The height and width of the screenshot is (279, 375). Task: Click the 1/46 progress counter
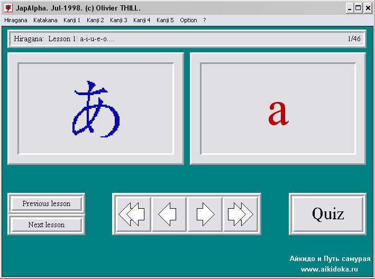click(354, 39)
